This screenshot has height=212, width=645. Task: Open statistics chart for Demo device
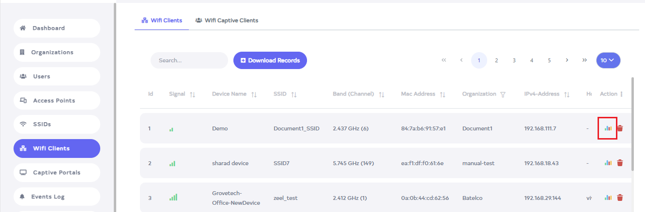[x=608, y=128]
